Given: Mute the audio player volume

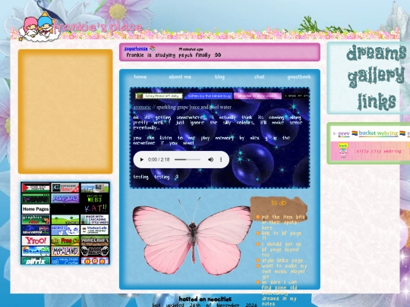Looking at the screenshot, I should click(210, 159).
